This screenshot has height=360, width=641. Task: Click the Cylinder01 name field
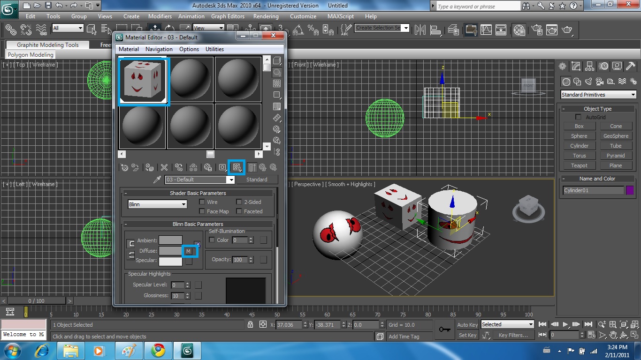coord(593,190)
